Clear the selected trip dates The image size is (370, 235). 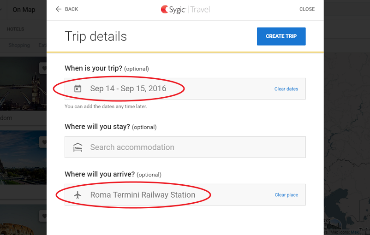286,89
